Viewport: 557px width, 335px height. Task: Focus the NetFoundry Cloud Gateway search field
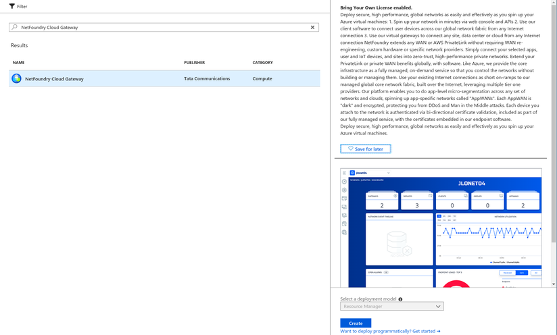(x=164, y=27)
